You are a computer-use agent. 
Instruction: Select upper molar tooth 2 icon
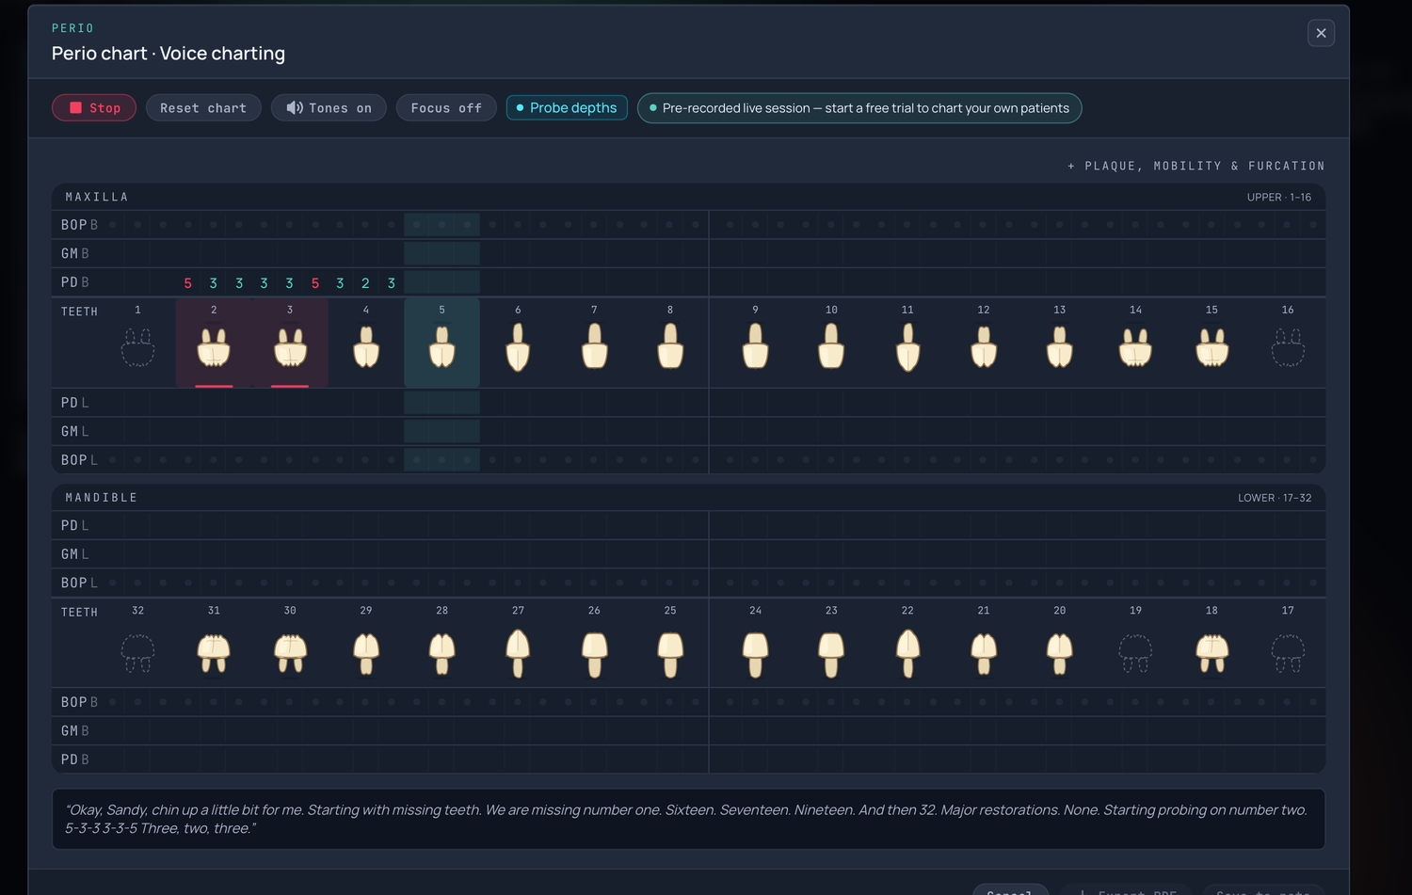click(214, 347)
